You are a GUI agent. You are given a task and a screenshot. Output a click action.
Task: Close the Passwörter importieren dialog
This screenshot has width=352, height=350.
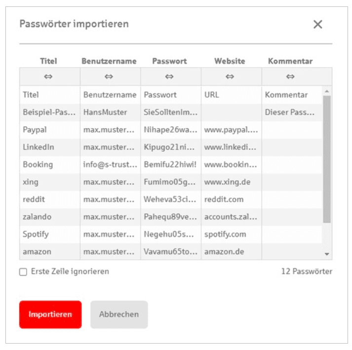317,24
